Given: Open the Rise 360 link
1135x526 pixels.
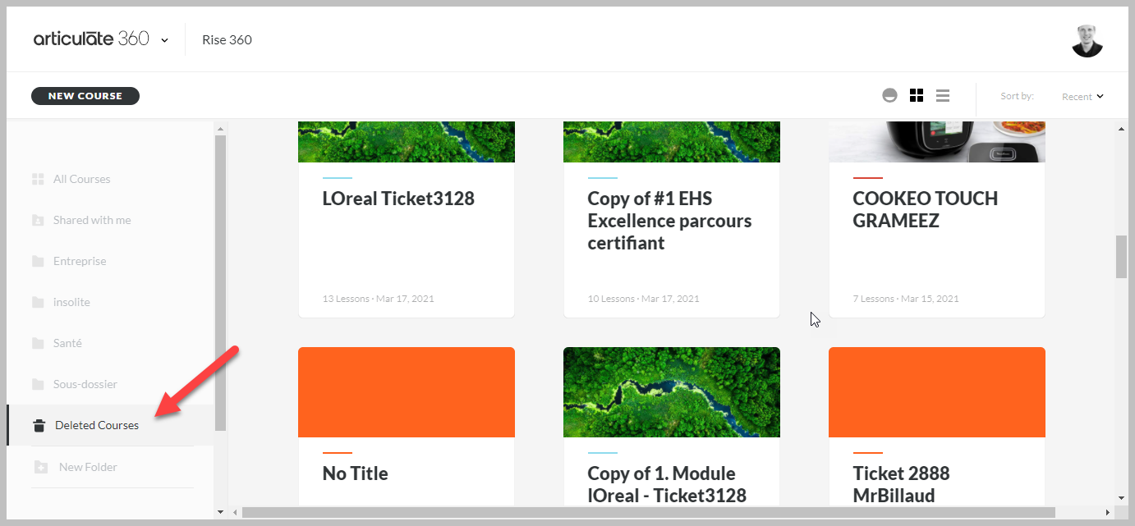Looking at the screenshot, I should (227, 39).
